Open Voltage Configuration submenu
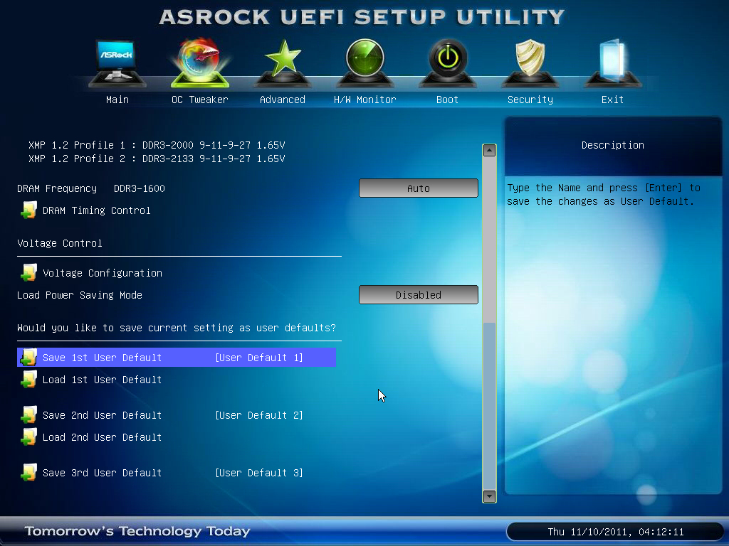Screen dimensions: 729x546 (103, 273)
